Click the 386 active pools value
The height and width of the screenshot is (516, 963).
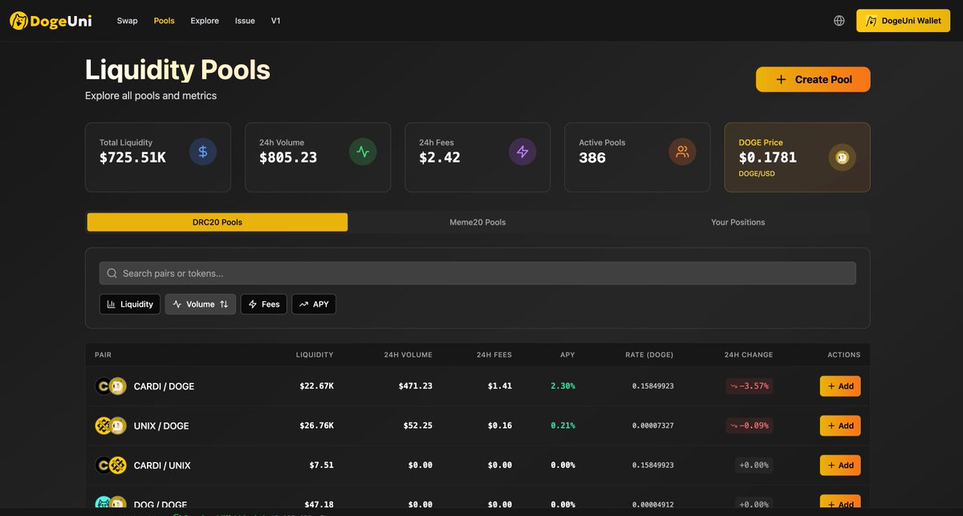(592, 158)
